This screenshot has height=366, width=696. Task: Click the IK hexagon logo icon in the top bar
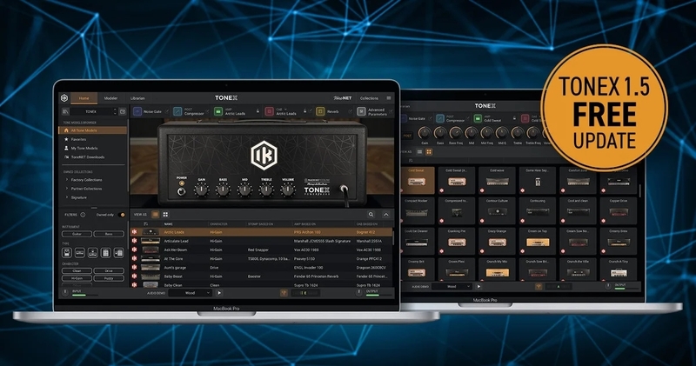[64, 98]
